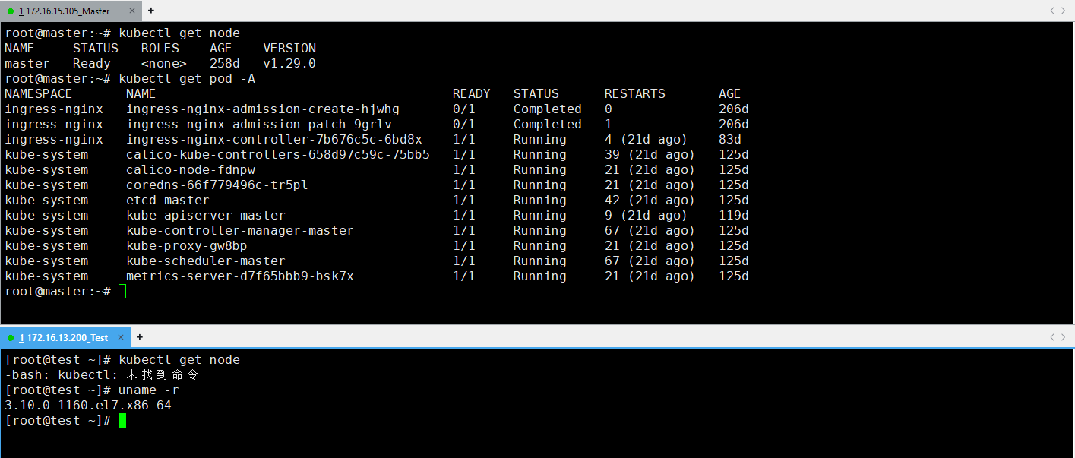Click the right tab-scroll arrow in the Master pane
This screenshot has height=458, width=1075.
pyautogui.click(x=1064, y=11)
